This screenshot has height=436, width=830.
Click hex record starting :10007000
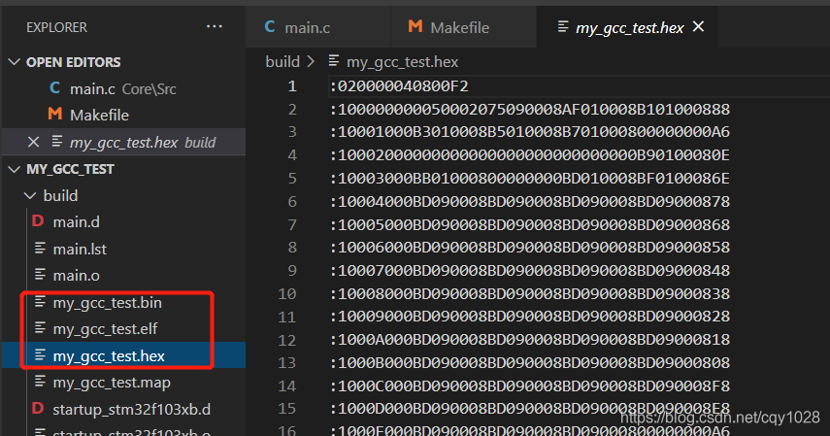529,270
